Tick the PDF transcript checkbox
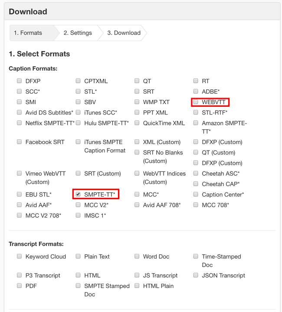Image resolution: width=282 pixels, height=312 pixels. point(20,286)
